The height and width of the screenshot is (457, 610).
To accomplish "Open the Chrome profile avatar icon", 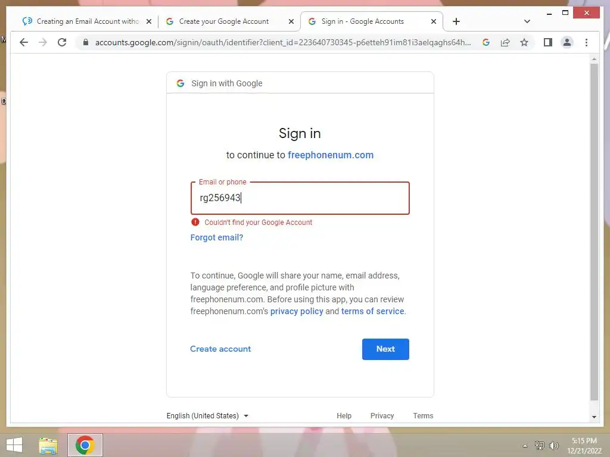I will 567,42.
